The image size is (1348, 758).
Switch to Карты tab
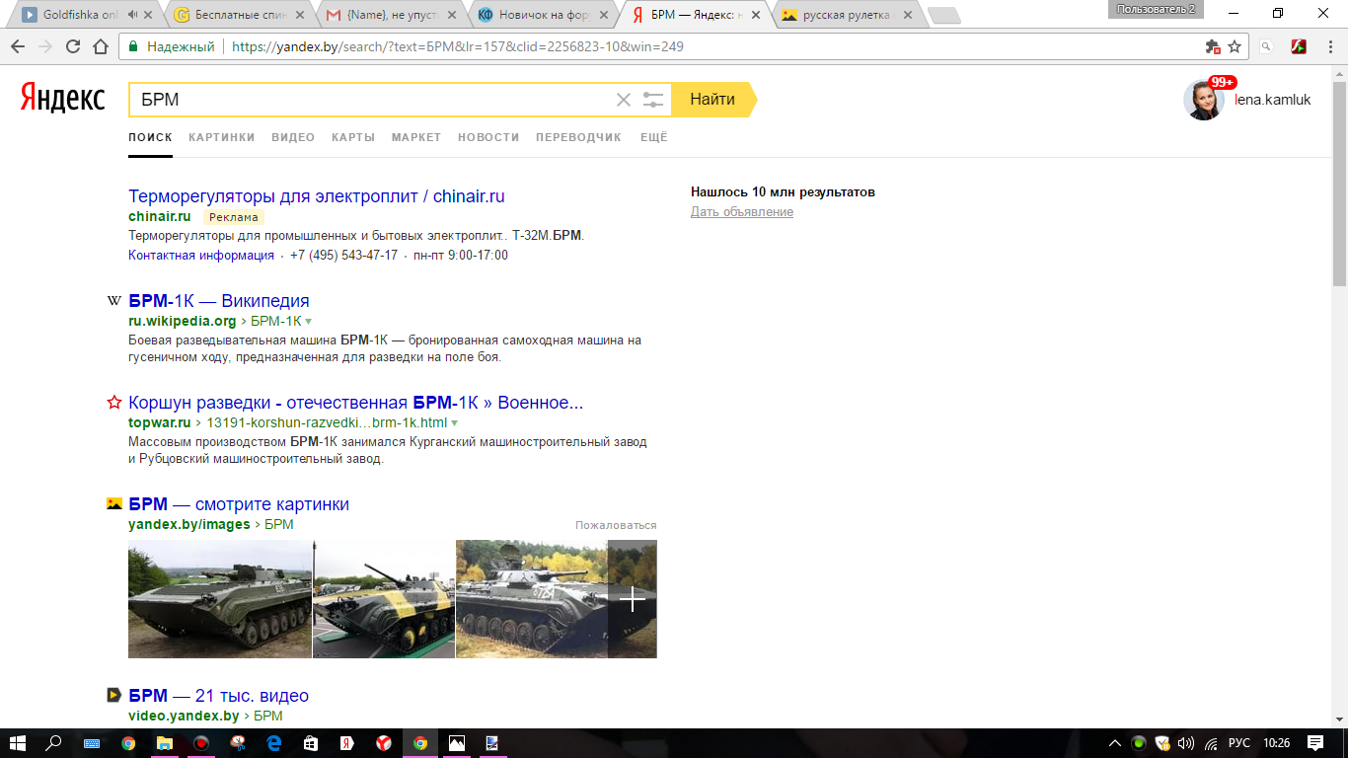point(353,137)
